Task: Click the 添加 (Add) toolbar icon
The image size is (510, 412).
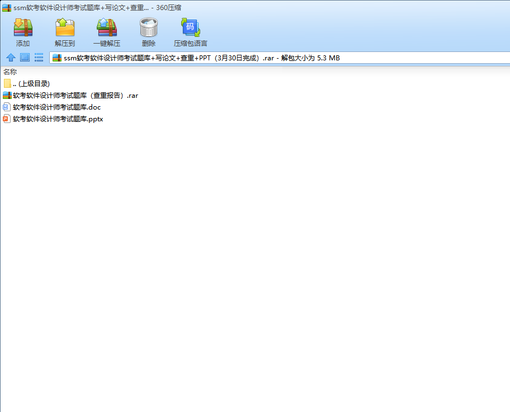Action: [x=23, y=27]
